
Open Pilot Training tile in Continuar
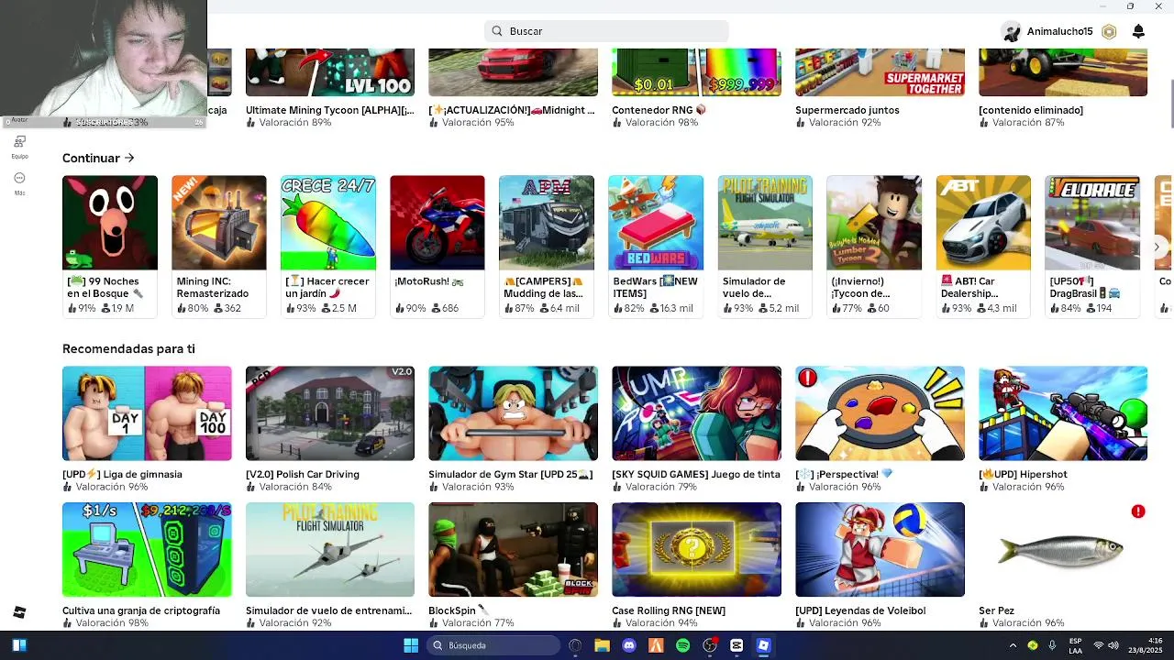[765, 247]
